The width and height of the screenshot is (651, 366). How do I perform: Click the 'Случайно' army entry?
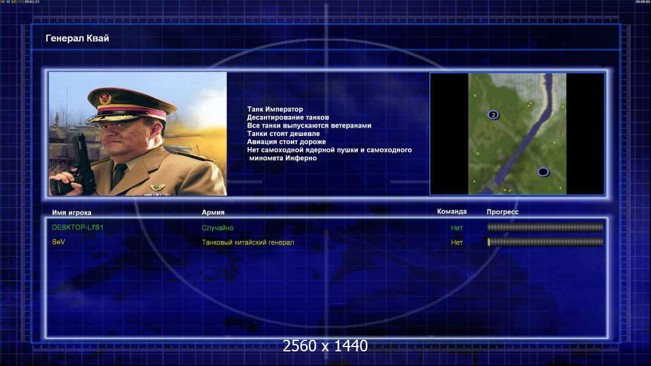pyautogui.click(x=217, y=228)
